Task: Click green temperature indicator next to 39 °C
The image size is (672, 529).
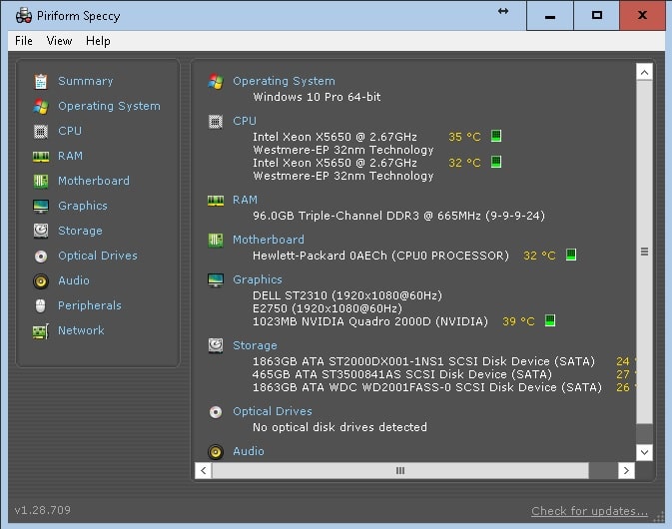Action: click(550, 320)
